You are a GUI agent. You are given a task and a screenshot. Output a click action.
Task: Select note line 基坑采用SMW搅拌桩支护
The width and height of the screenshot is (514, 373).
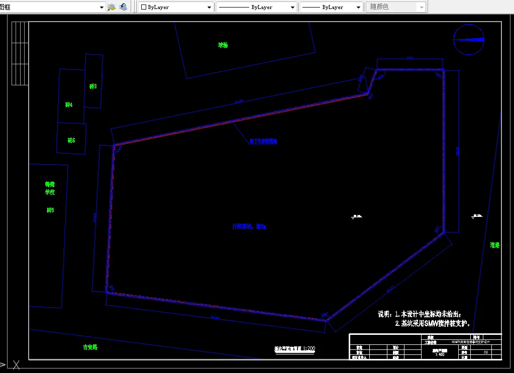[433, 324]
